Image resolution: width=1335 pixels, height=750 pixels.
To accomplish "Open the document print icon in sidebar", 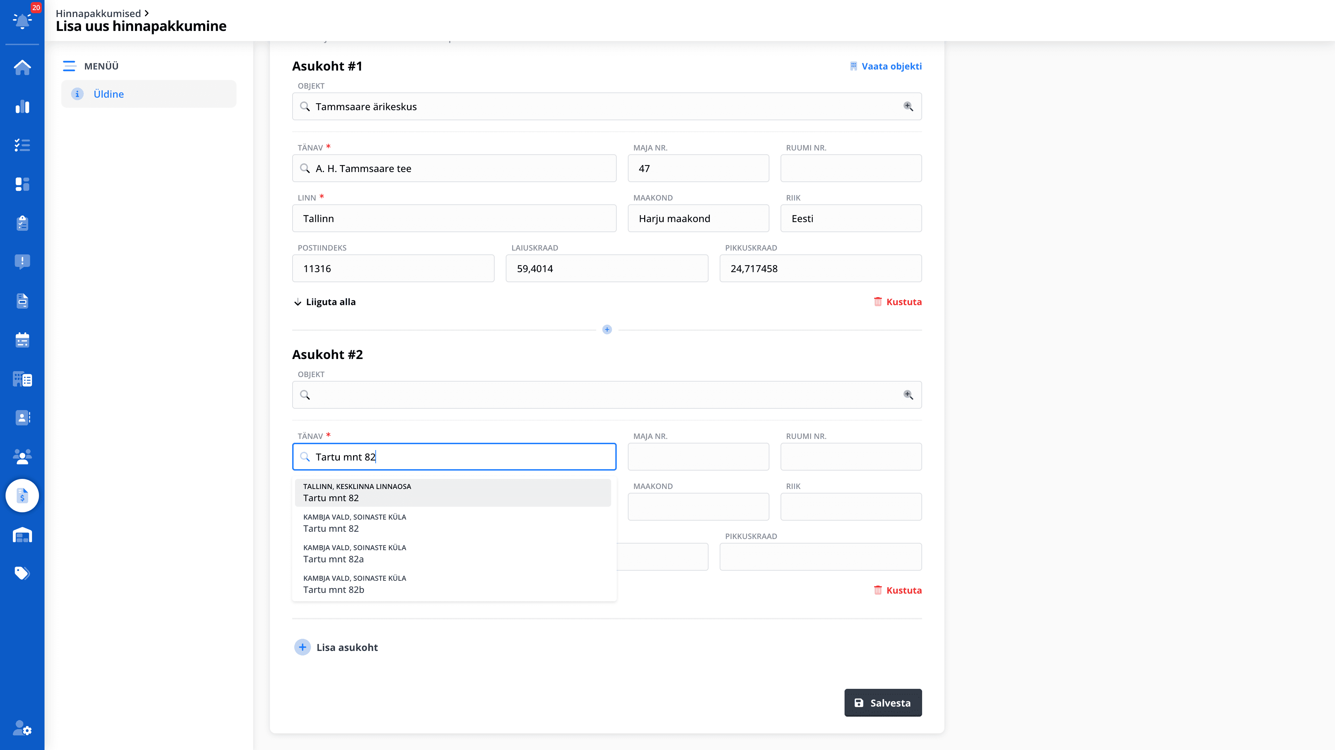I will [x=22, y=300].
